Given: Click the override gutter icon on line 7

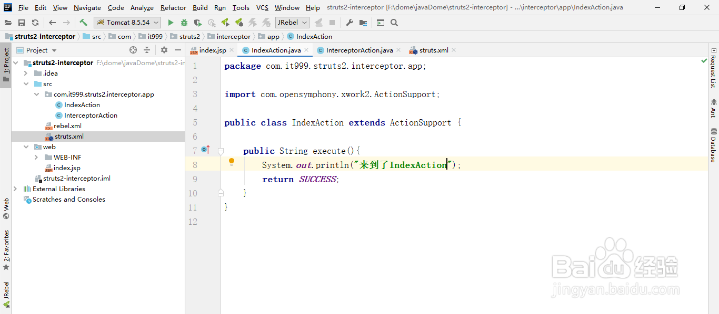Looking at the screenshot, I should tap(205, 150).
